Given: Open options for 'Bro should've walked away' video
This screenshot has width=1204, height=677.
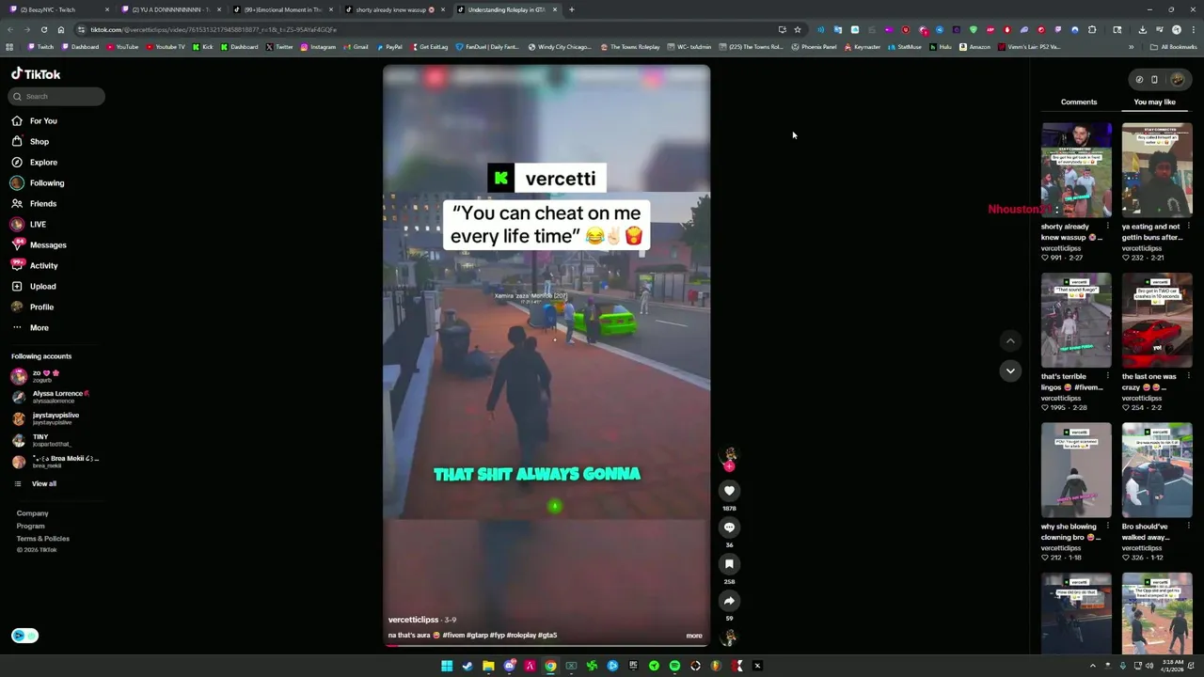Looking at the screenshot, I should point(1189,527).
